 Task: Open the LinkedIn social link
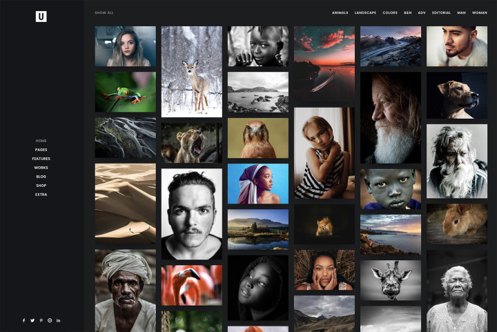(x=59, y=320)
